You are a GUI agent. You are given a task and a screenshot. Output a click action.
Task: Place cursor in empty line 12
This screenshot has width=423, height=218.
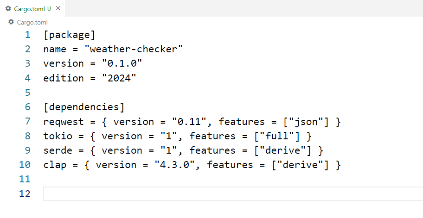(x=233, y=193)
